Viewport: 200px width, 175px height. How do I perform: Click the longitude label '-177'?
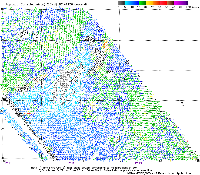[x=42, y=161]
